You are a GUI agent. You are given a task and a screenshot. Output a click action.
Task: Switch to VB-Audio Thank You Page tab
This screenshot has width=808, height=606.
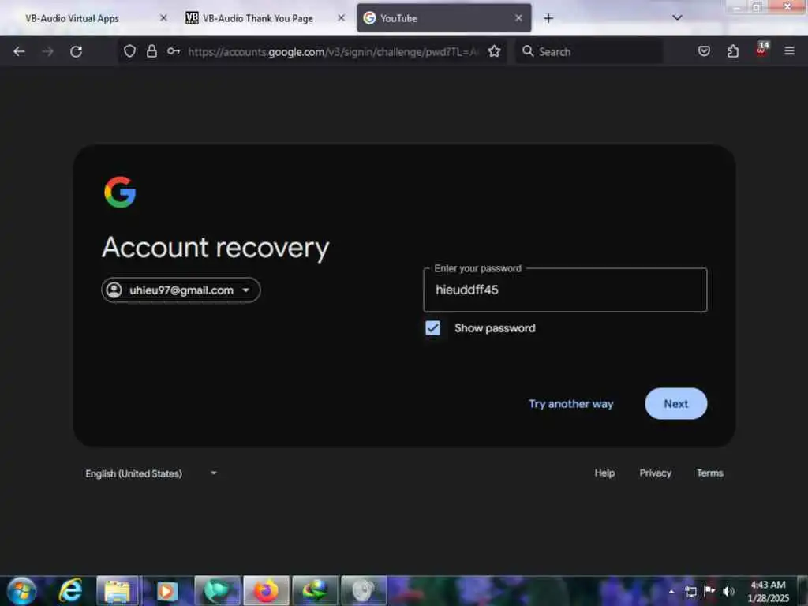(258, 18)
